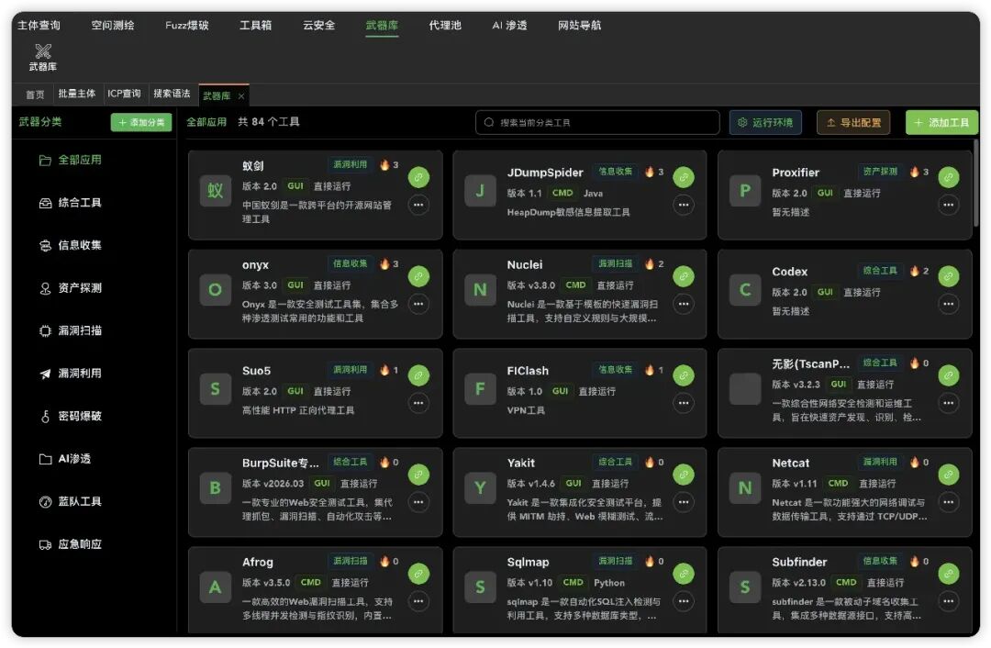Open the 空间测绘 top menu
The width and height of the screenshot is (991, 648).
click(113, 26)
